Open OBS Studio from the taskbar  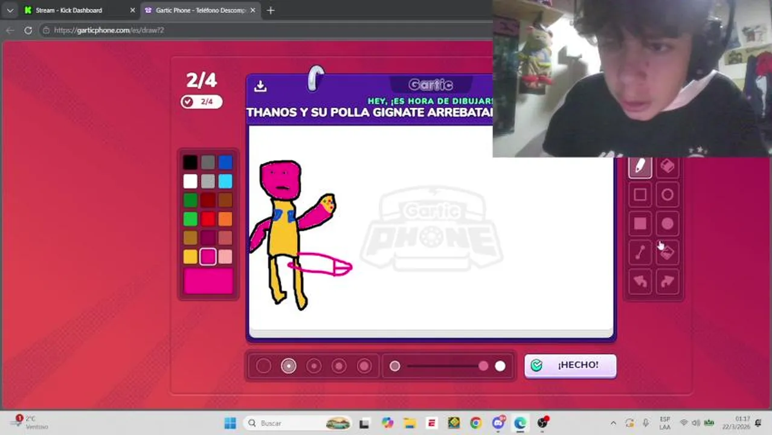pos(542,423)
